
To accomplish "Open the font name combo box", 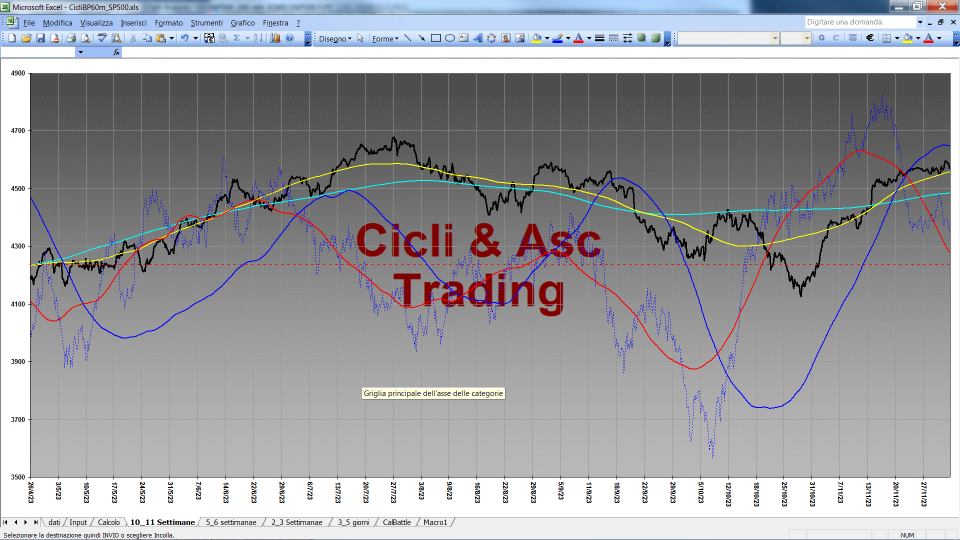I will tap(728, 38).
